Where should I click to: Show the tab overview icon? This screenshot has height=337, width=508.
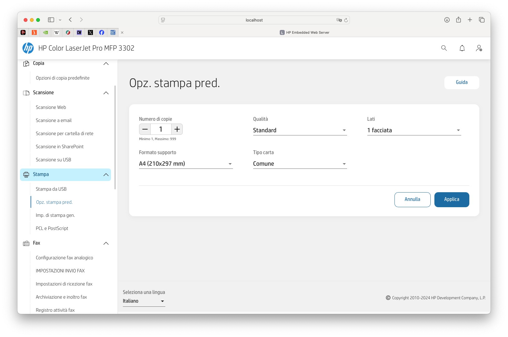482,20
